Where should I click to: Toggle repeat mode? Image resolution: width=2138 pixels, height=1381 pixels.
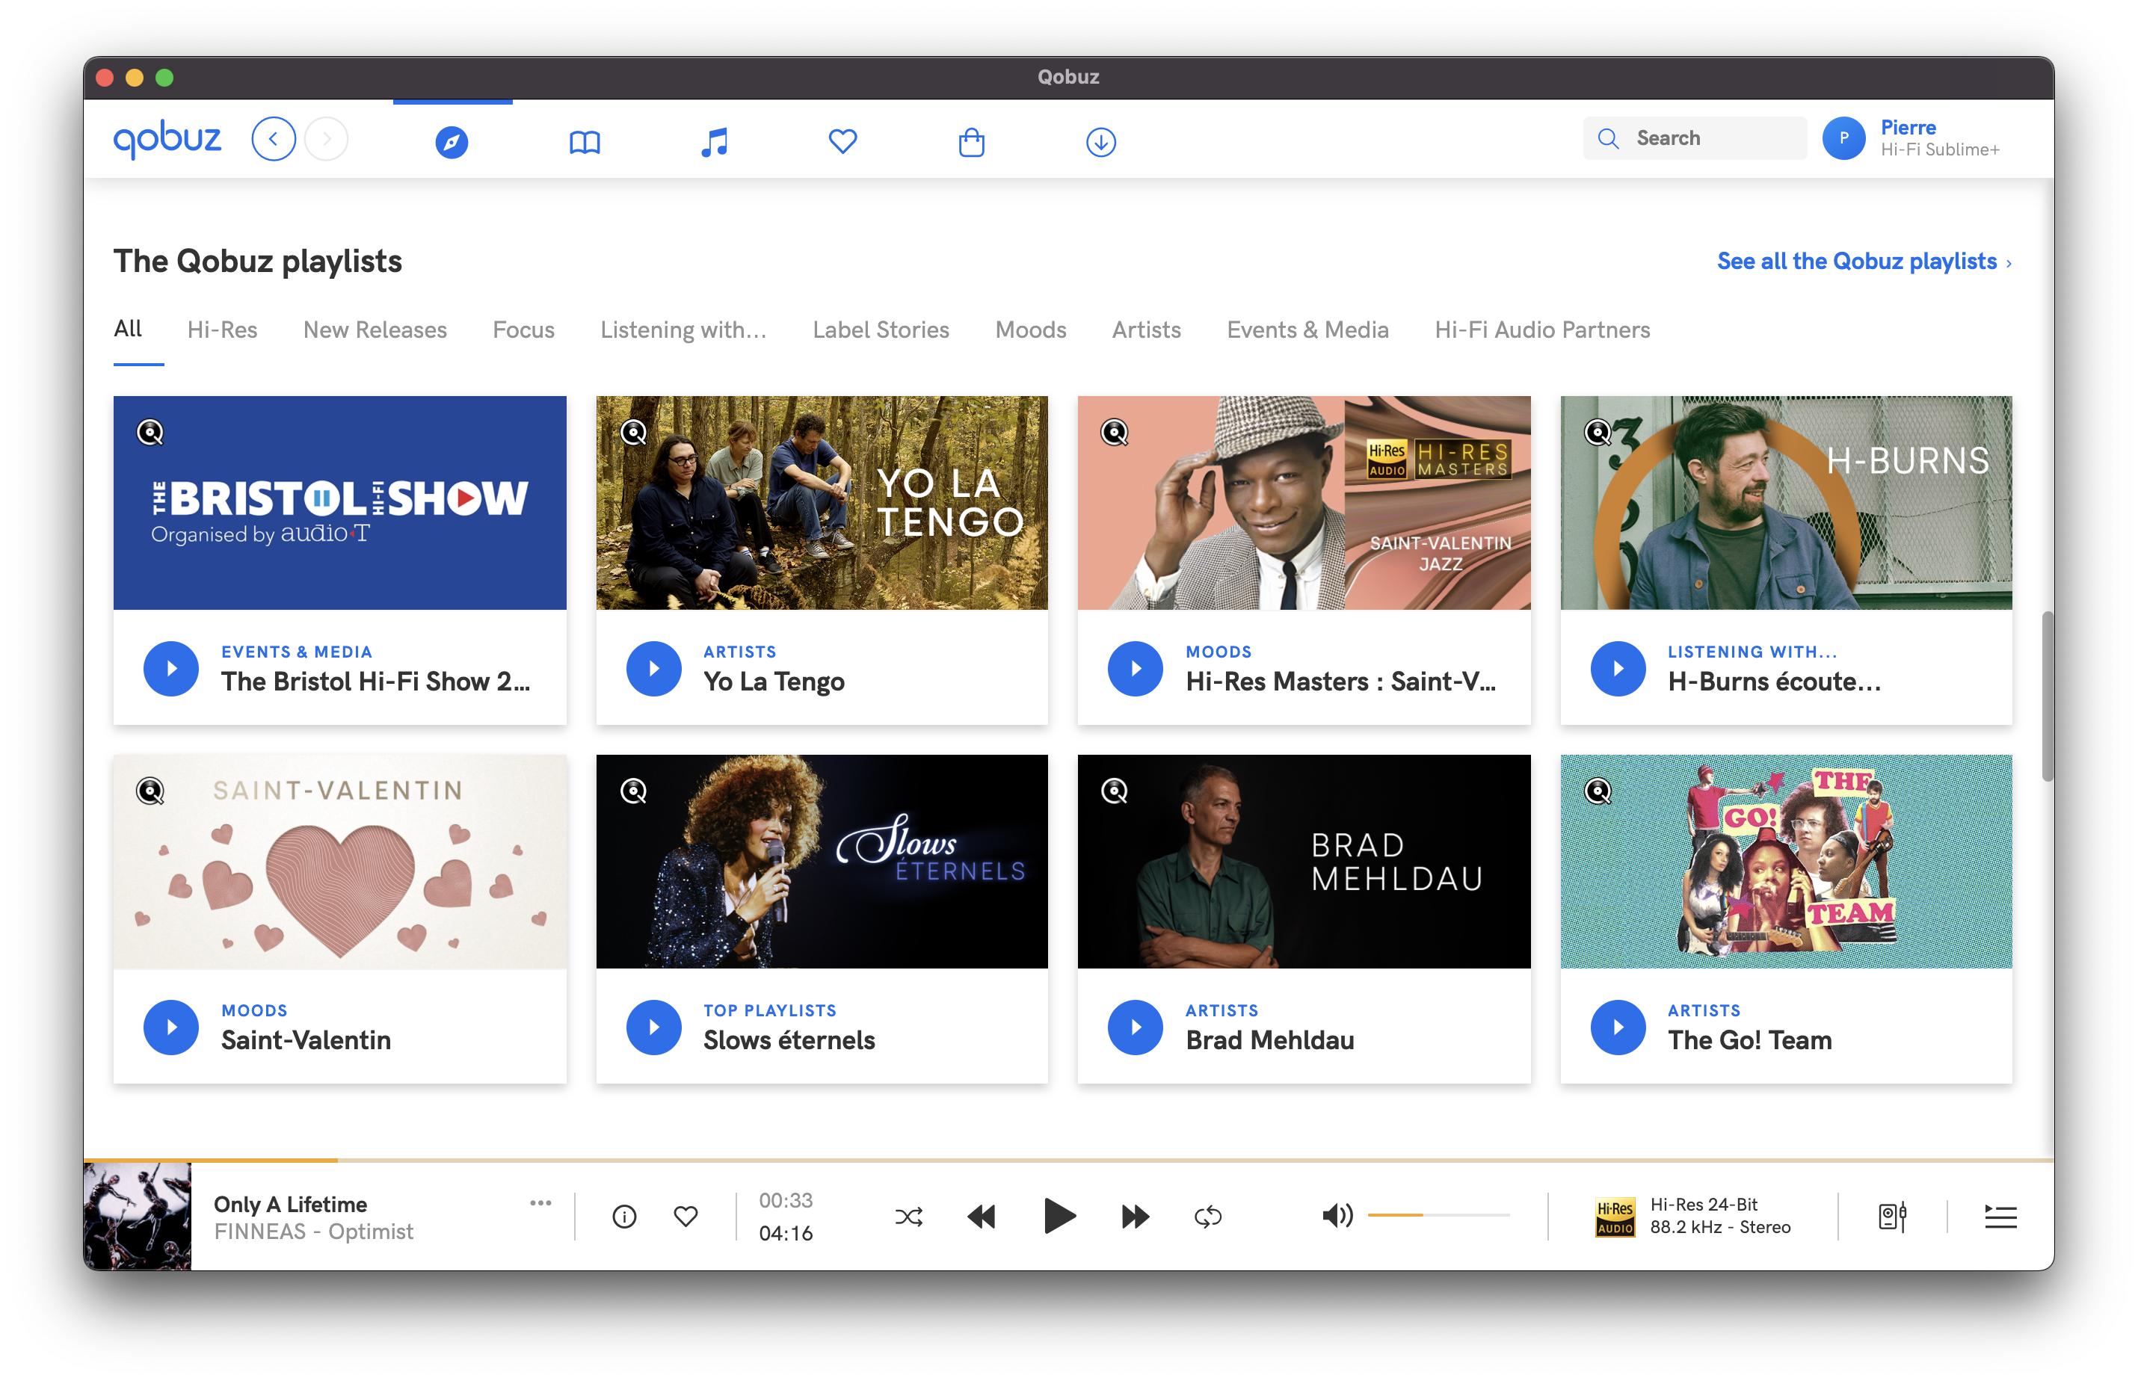click(1208, 1216)
